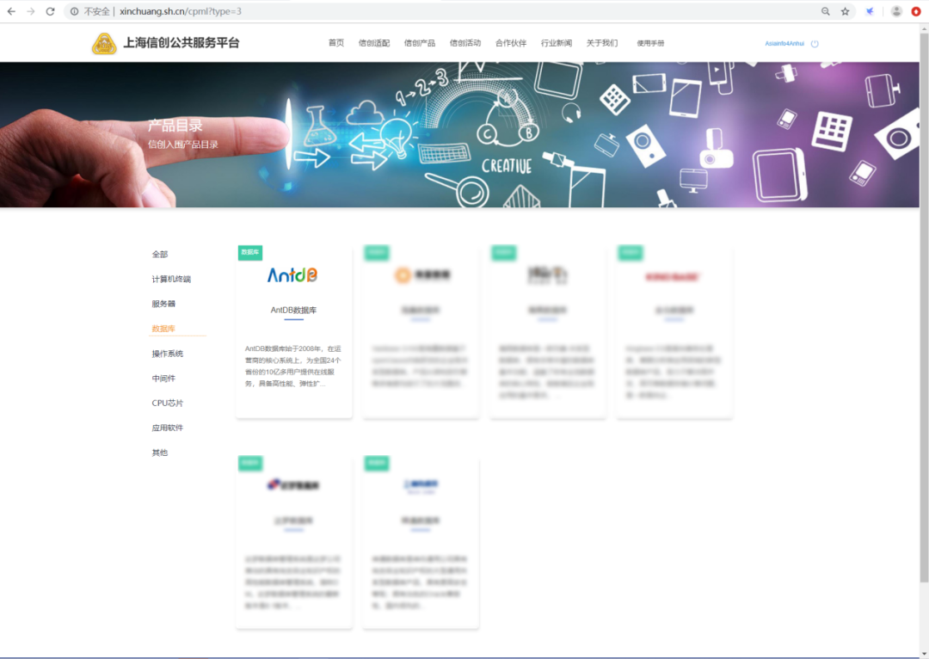929x659 pixels.
Task: Select 服务器 category
Action: (x=163, y=304)
